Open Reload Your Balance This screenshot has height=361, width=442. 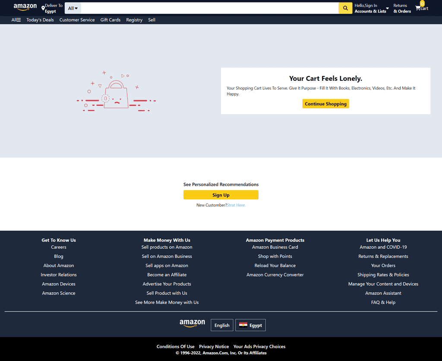pyautogui.click(x=275, y=266)
